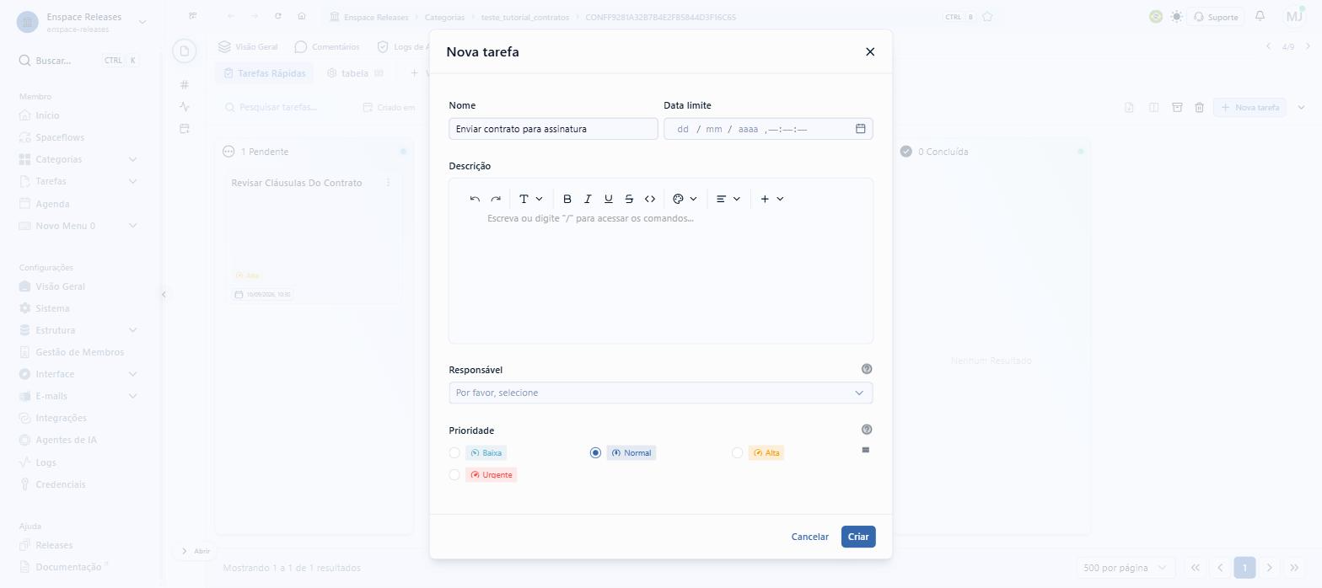Open calendar picker in Data limite

[861, 129]
